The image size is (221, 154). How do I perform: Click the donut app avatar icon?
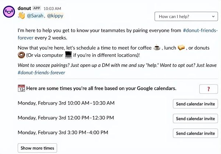pyautogui.click(x=9, y=11)
